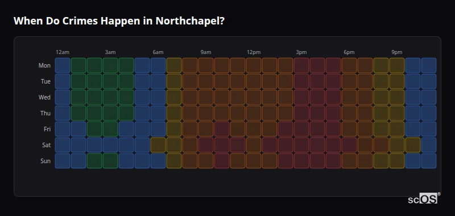The image size is (455, 216).
Task: Select the Saturday 12pm orange cell
Action: [254, 145]
